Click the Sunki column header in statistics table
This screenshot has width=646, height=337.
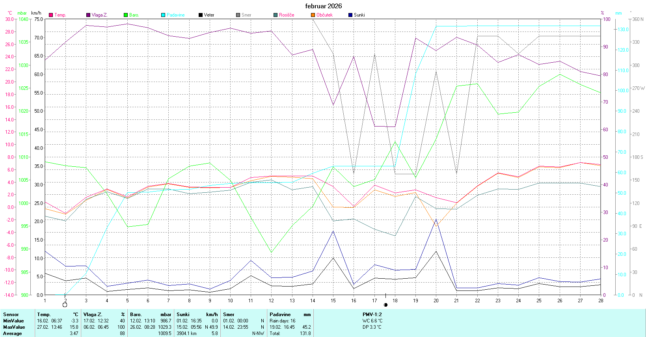[x=183, y=315]
